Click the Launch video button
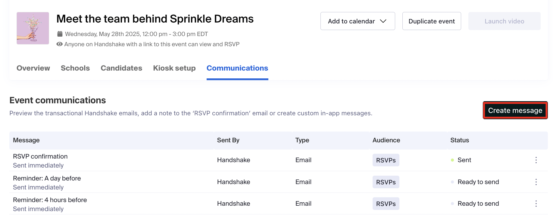The height and width of the screenshot is (221, 553). point(504,21)
